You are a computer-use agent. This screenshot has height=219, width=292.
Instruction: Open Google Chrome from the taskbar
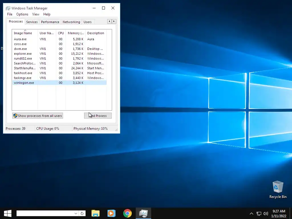(127, 213)
